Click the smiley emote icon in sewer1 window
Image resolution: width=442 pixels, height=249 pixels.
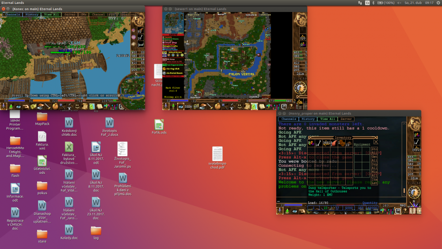[x=239, y=107]
